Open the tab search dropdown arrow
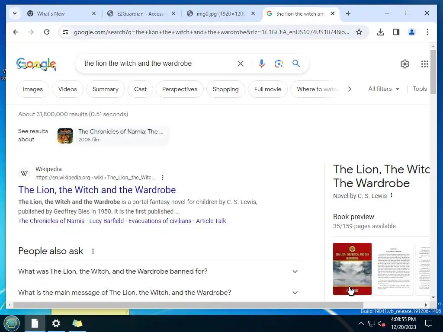443x332 pixels. [15, 13]
